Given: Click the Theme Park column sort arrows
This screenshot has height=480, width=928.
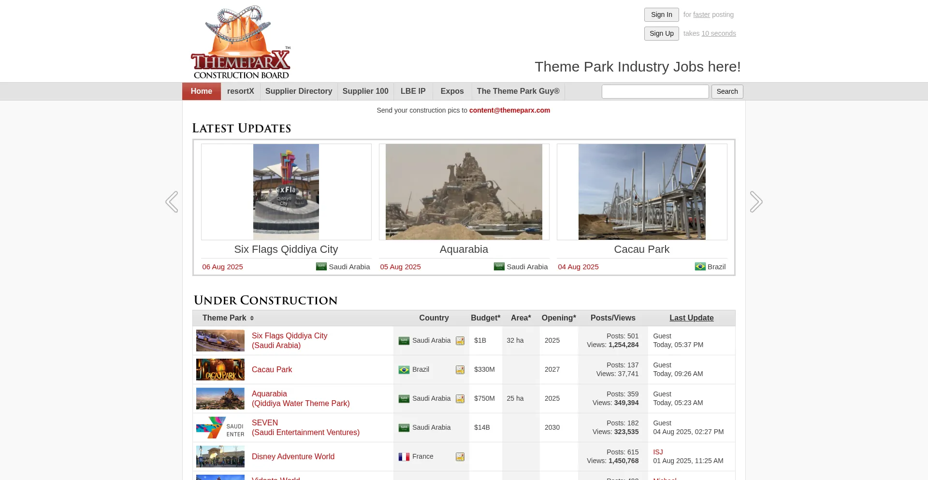Looking at the screenshot, I should [x=252, y=318].
